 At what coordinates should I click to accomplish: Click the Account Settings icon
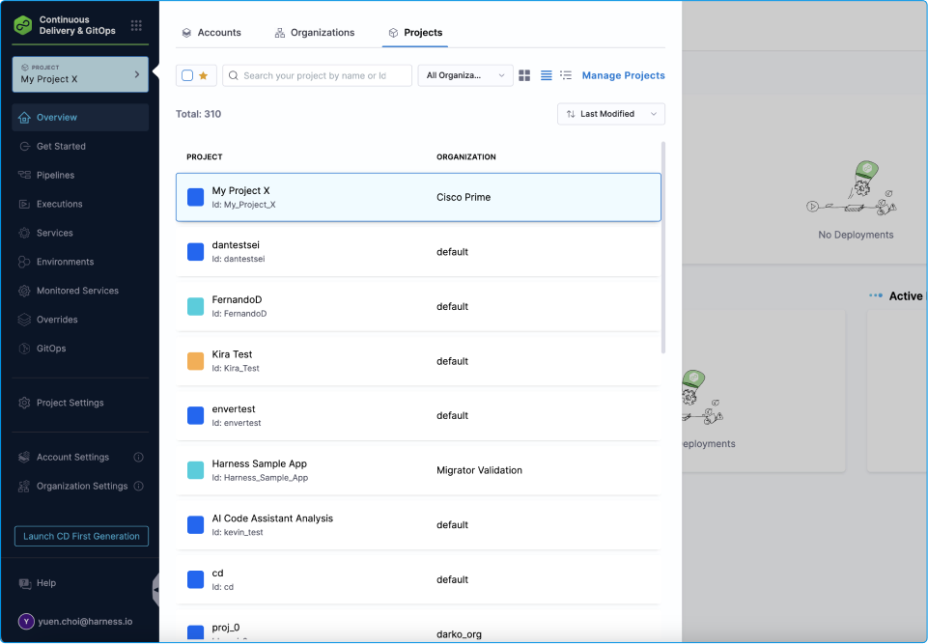pyautogui.click(x=24, y=457)
